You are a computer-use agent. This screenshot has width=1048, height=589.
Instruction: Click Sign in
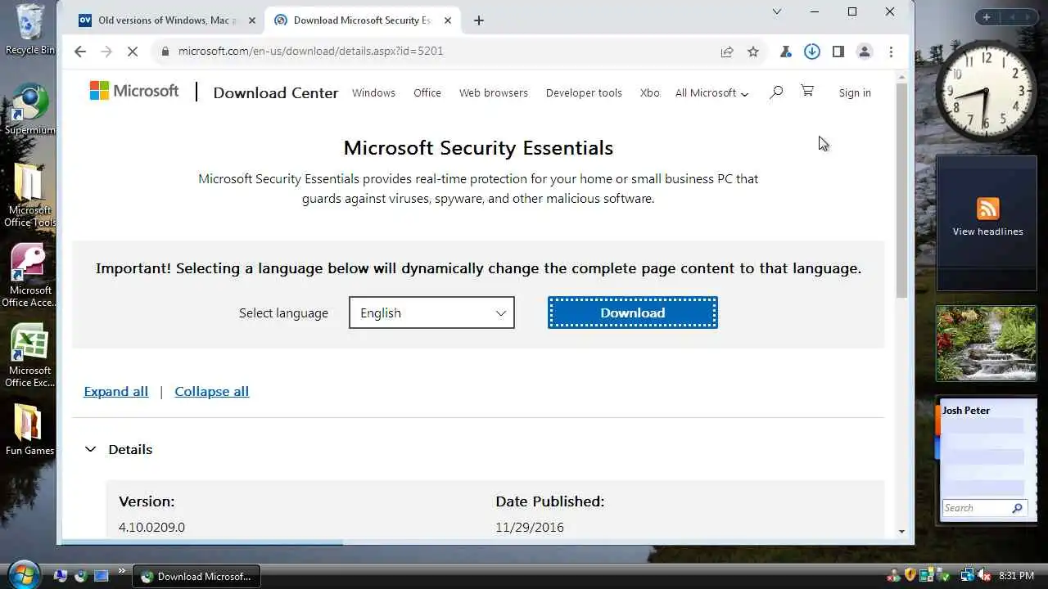tap(855, 92)
